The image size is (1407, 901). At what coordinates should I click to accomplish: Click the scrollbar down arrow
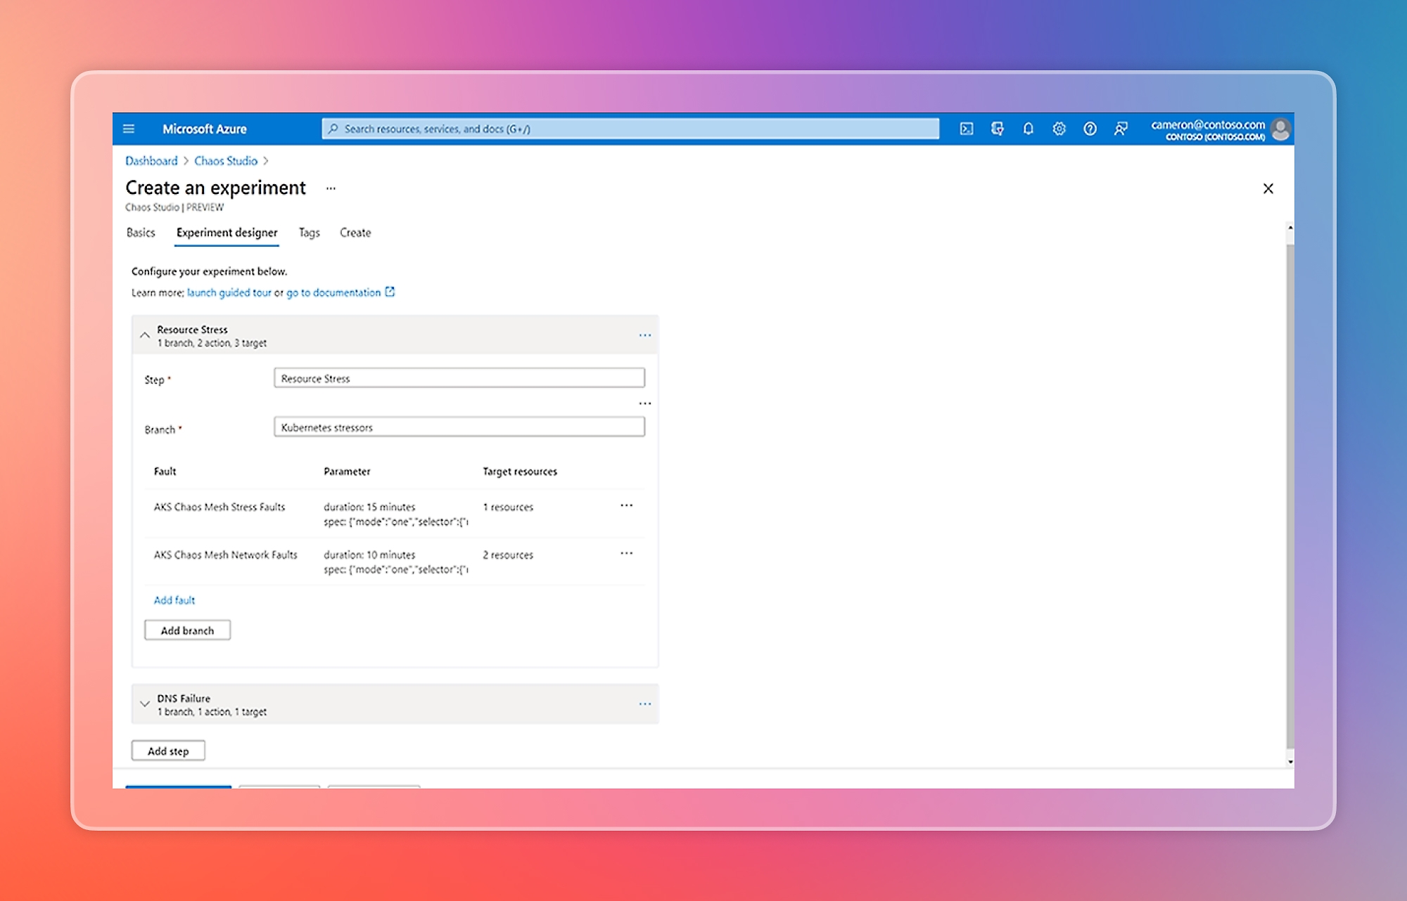pos(1290,761)
